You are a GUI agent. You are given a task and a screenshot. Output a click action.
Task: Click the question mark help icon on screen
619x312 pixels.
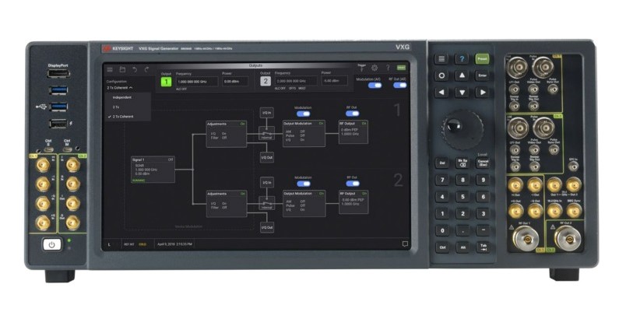(x=387, y=68)
